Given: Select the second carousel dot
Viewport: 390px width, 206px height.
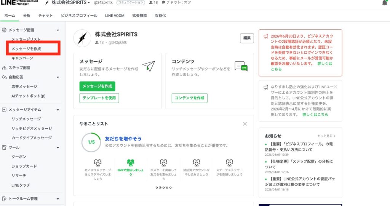Looking at the screenshot, I should (x=160, y=188).
